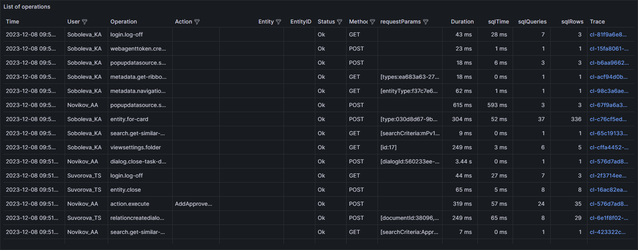Click the List of operations panel title
638x250 pixels.
tap(27, 7)
